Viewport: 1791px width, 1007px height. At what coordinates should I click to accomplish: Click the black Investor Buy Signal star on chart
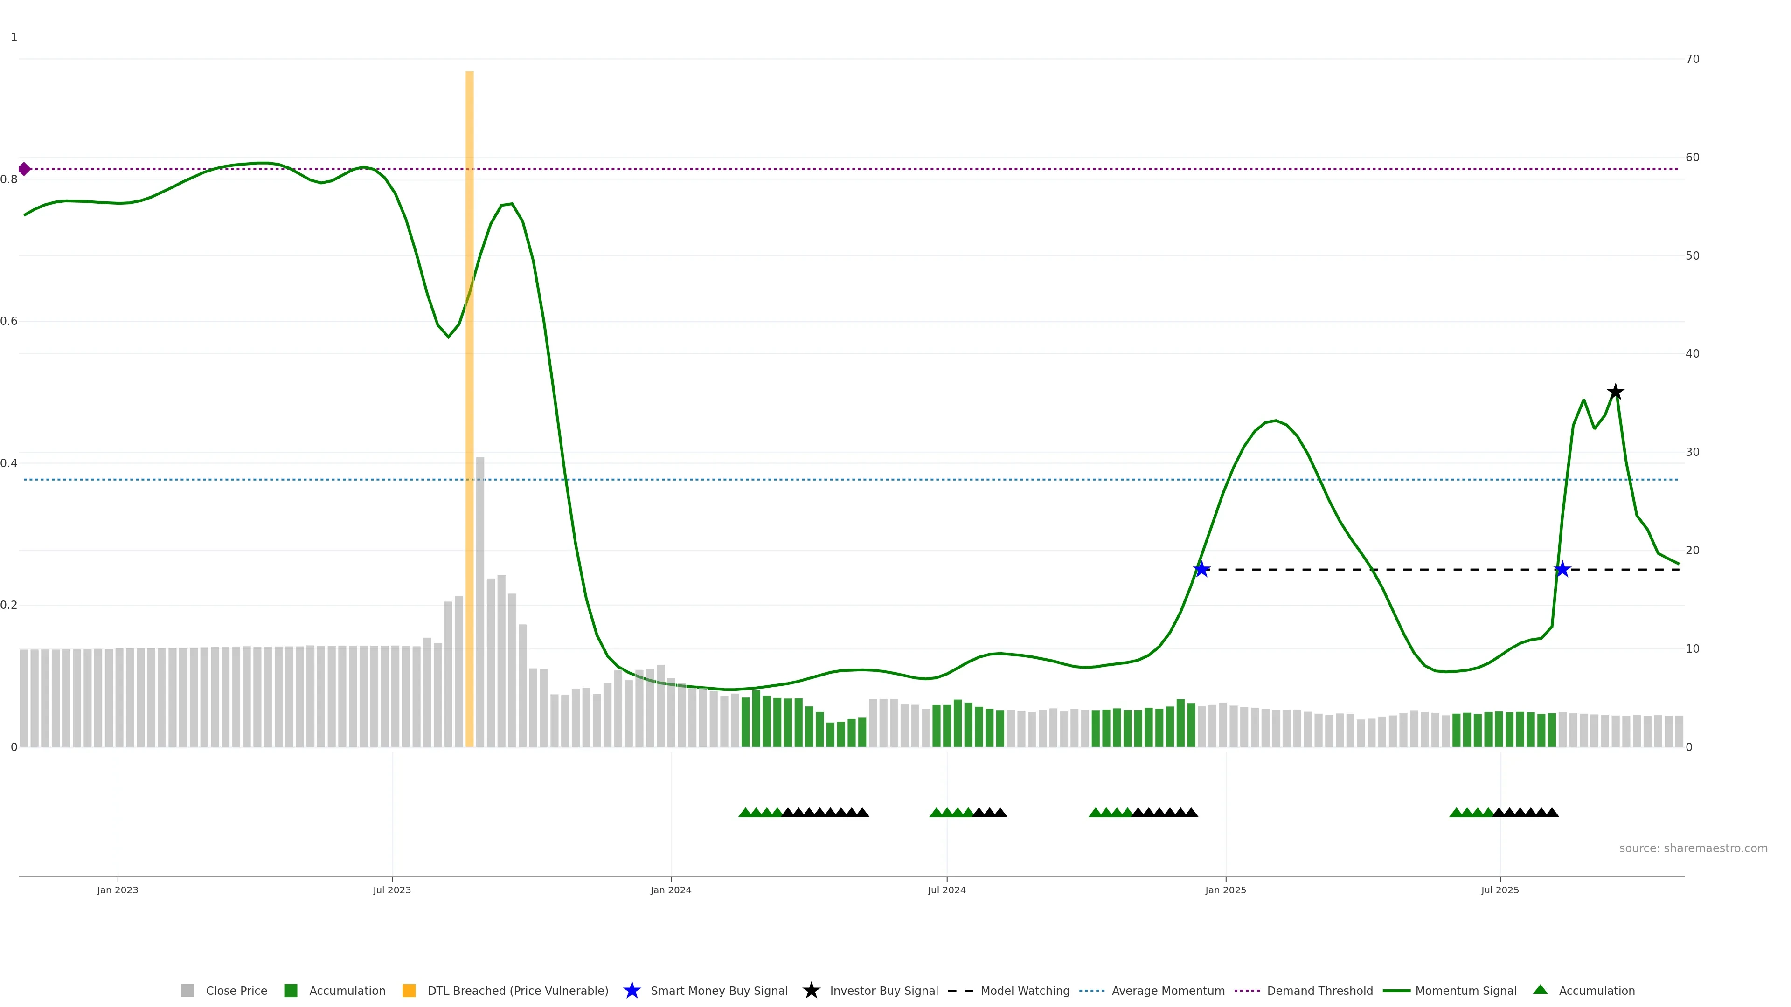click(x=1615, y=392)
